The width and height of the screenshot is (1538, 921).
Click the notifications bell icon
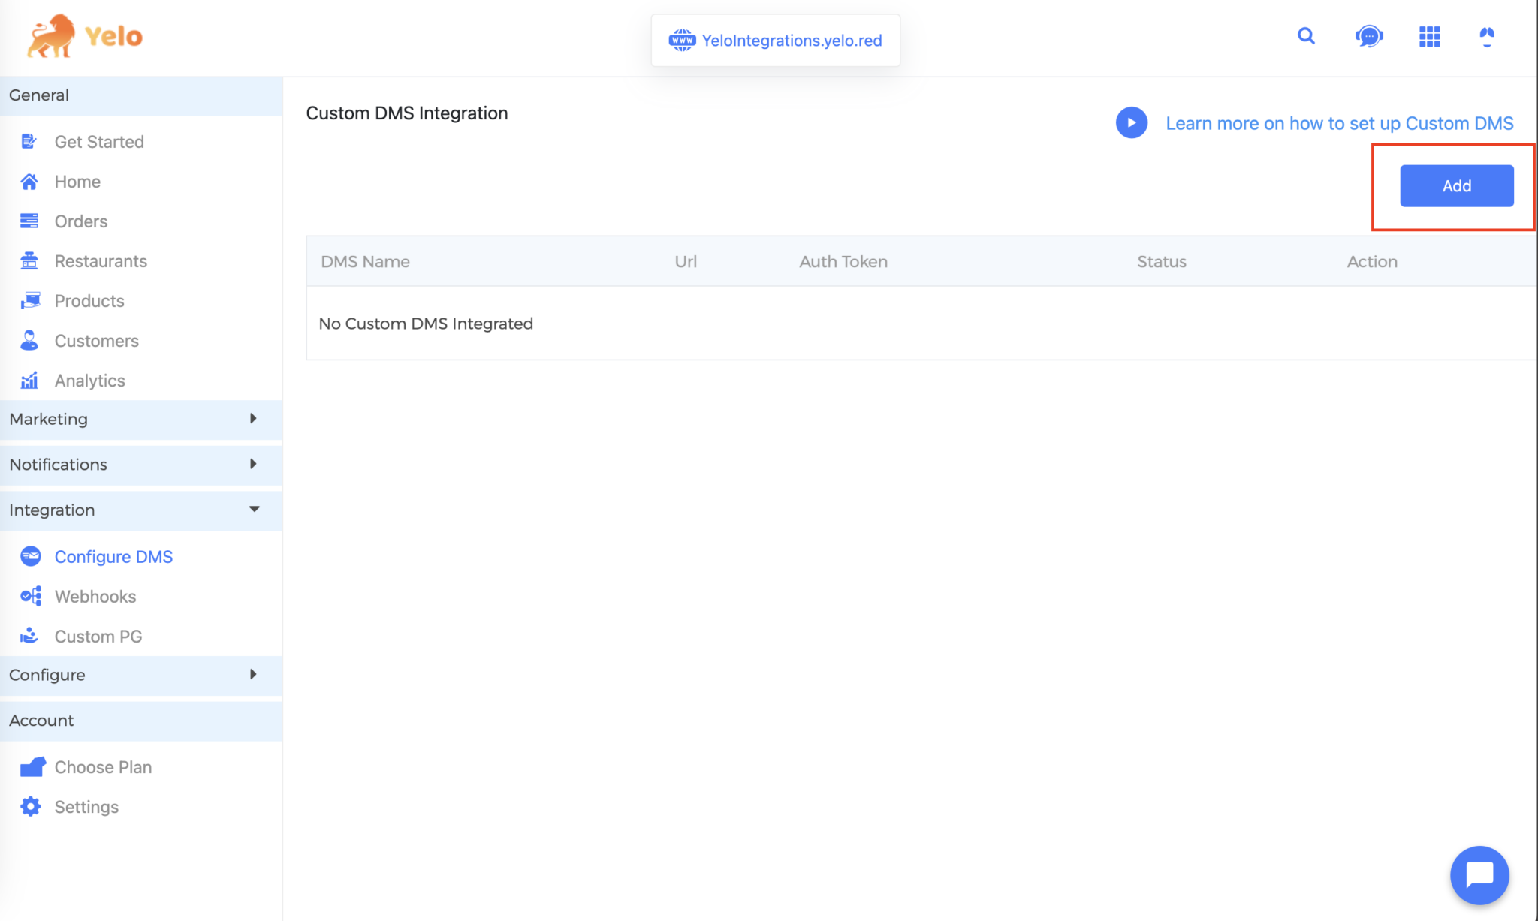click(x=1487, y=36)
